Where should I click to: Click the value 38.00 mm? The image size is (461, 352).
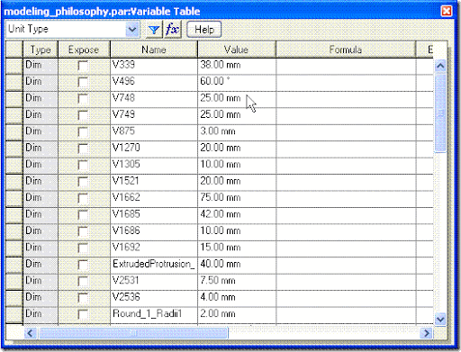coord(237,66)
